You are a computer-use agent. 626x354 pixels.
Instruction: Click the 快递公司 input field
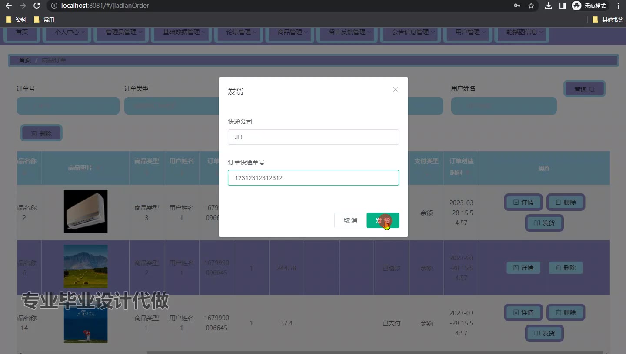point(313,137)
